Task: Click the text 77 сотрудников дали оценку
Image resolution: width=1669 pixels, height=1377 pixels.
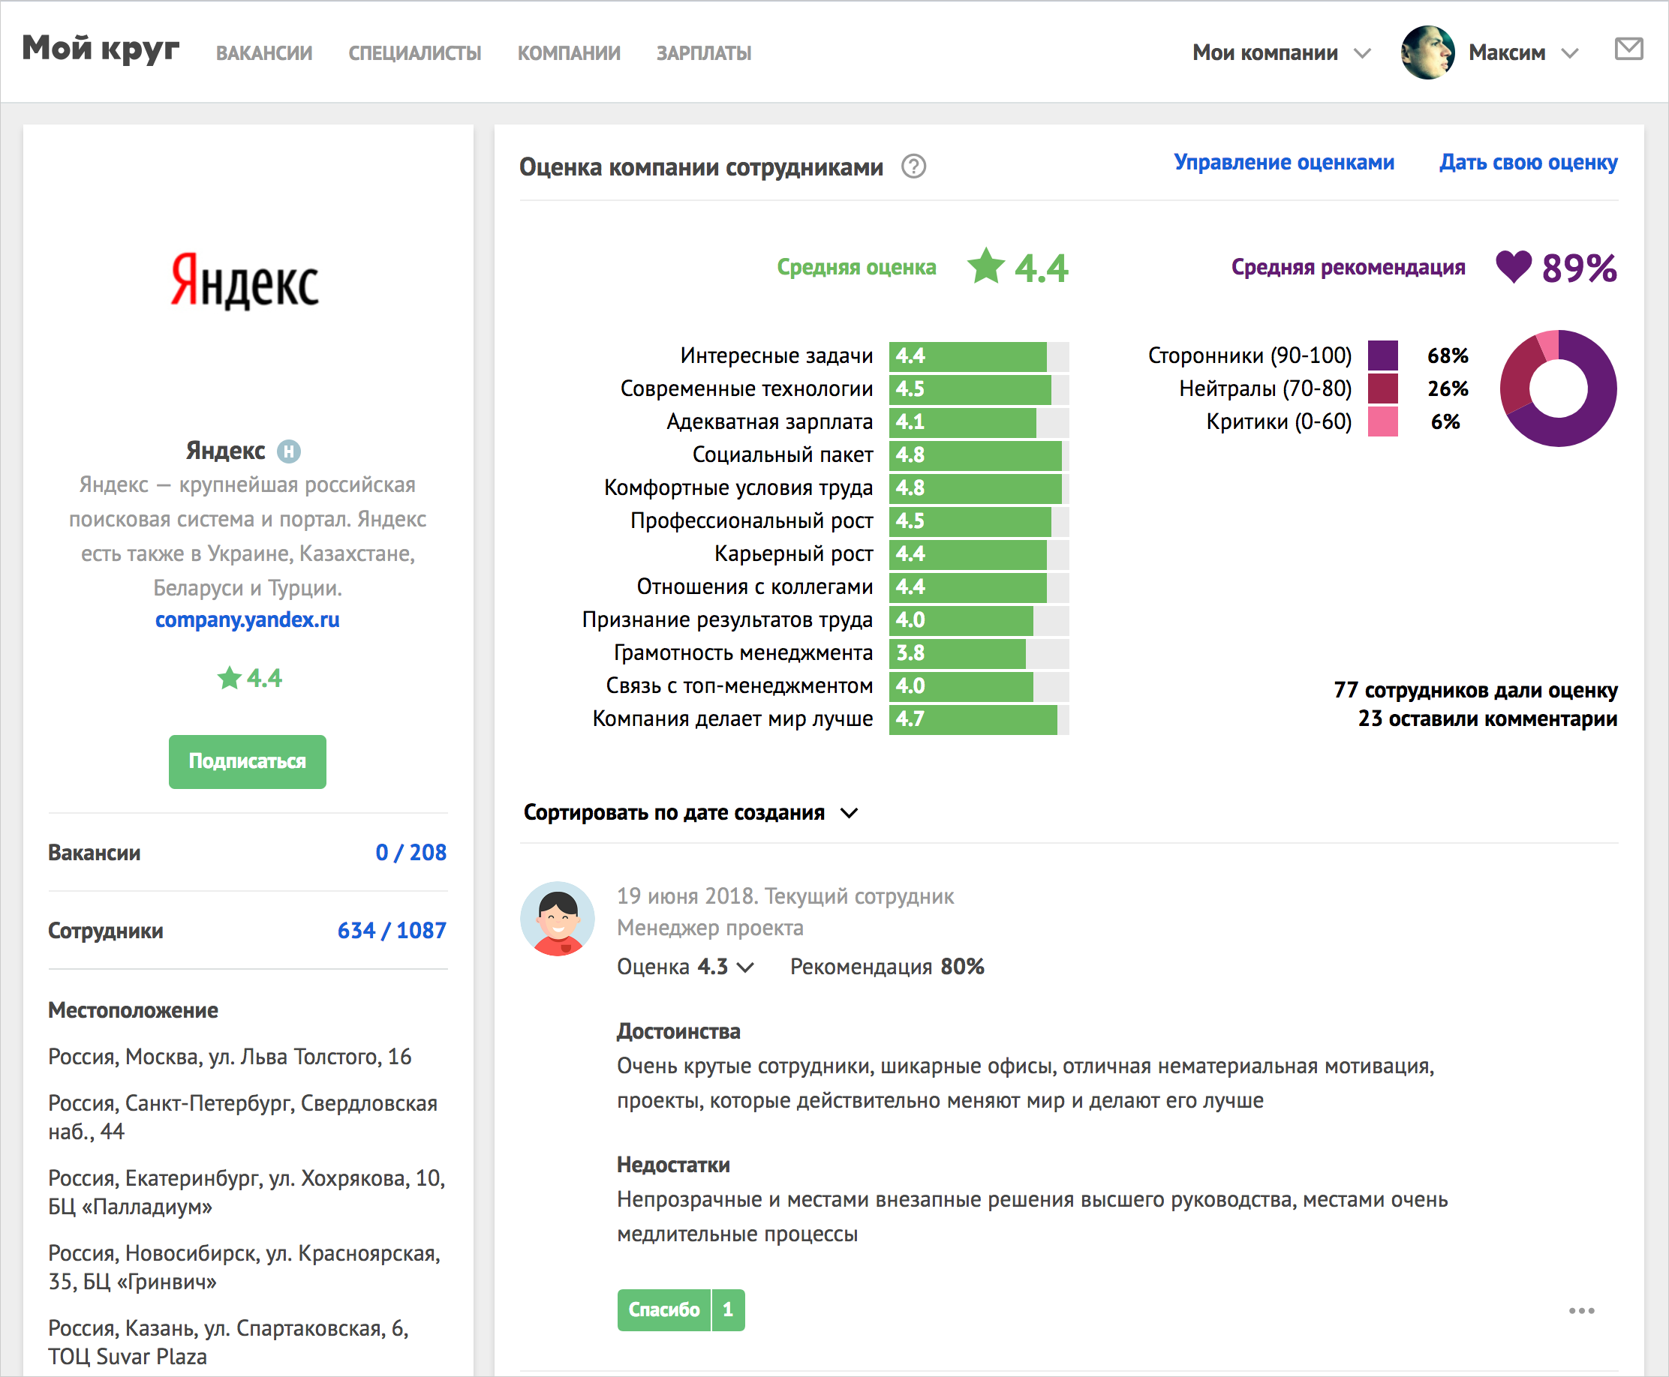Action: point(1475,690)
